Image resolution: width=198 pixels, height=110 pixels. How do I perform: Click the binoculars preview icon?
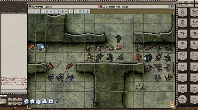pyautogui.click(x=88, y=11)
